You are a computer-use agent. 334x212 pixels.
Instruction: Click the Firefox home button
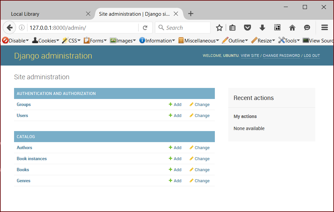[x=292, y=27]
